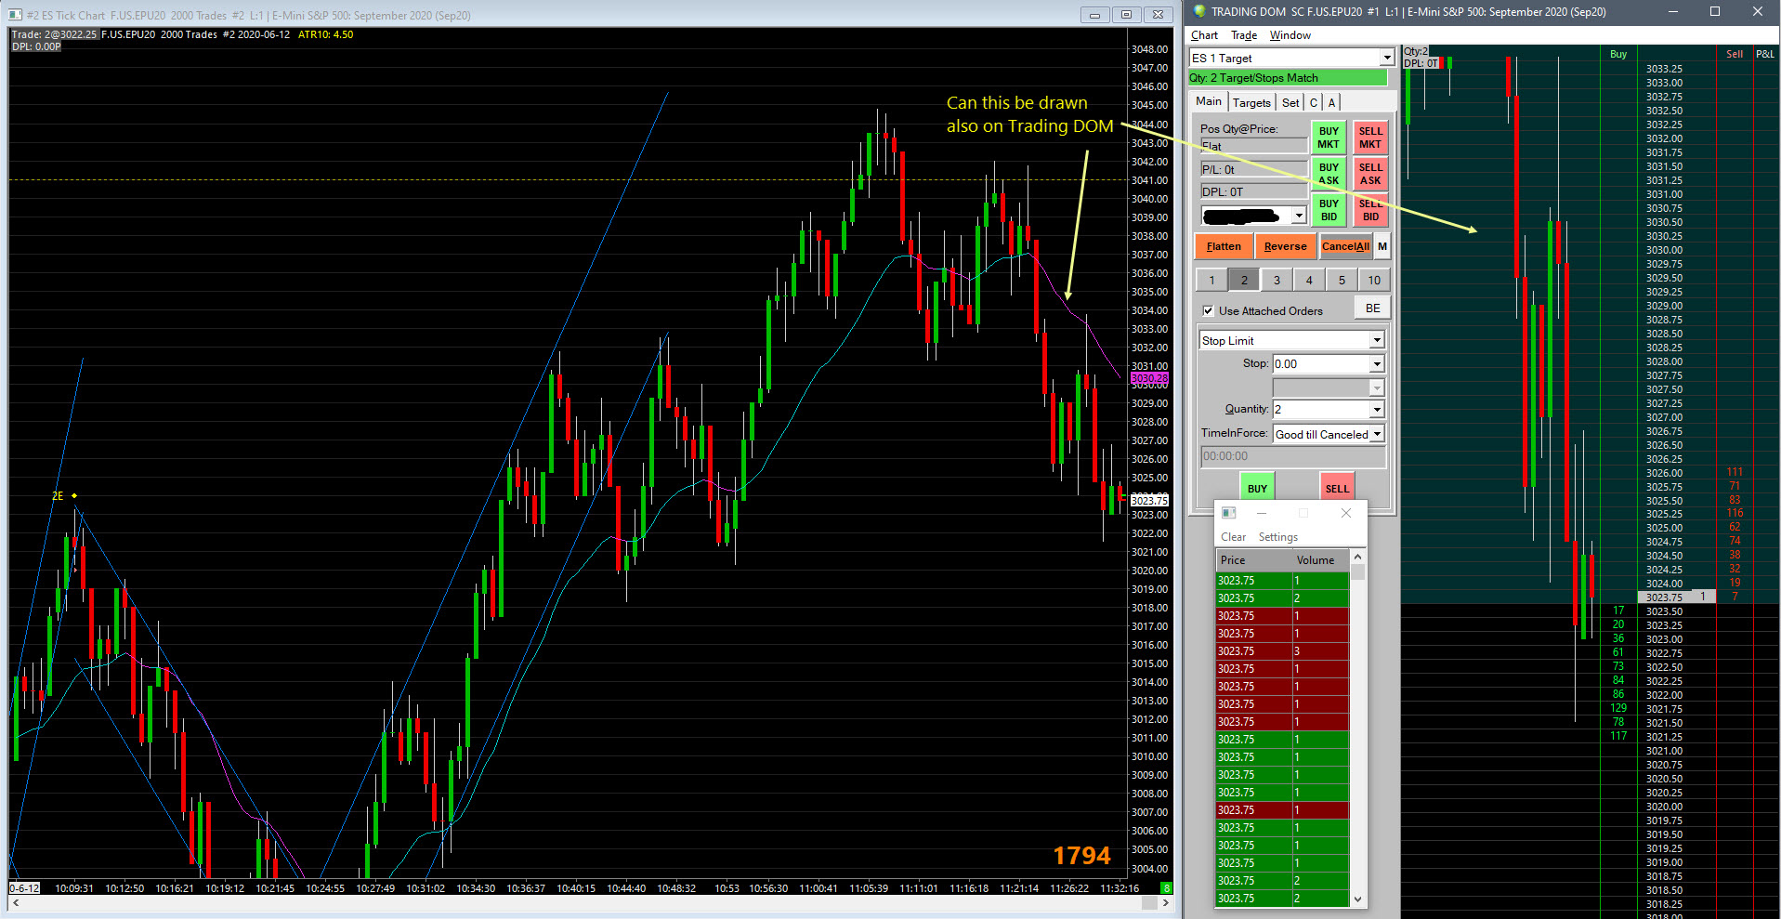Cancel all orders with CancelAll
The image size is (1781, 919).
pyautogui.click(x=1345, y=246)
